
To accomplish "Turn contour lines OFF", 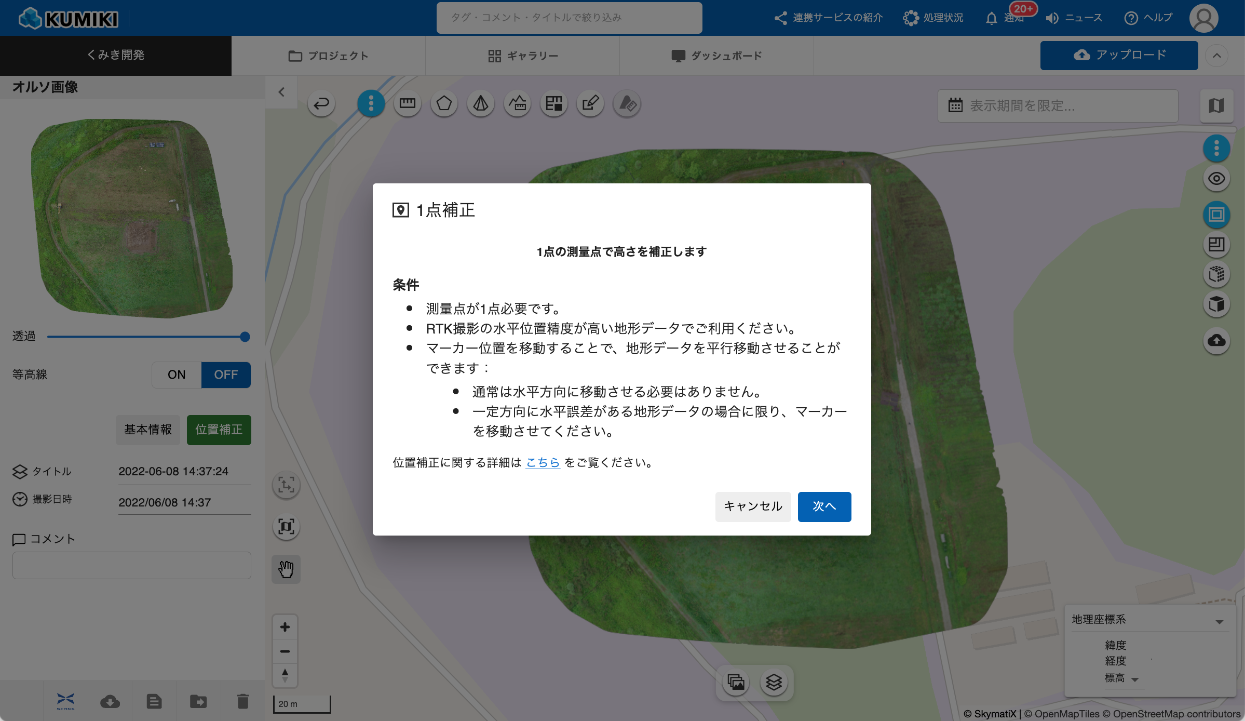I will click(x=226, y=375).
